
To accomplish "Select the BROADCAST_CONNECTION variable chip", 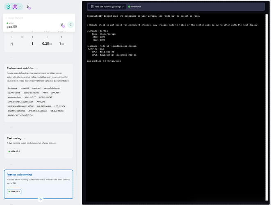I will [20, 115].
